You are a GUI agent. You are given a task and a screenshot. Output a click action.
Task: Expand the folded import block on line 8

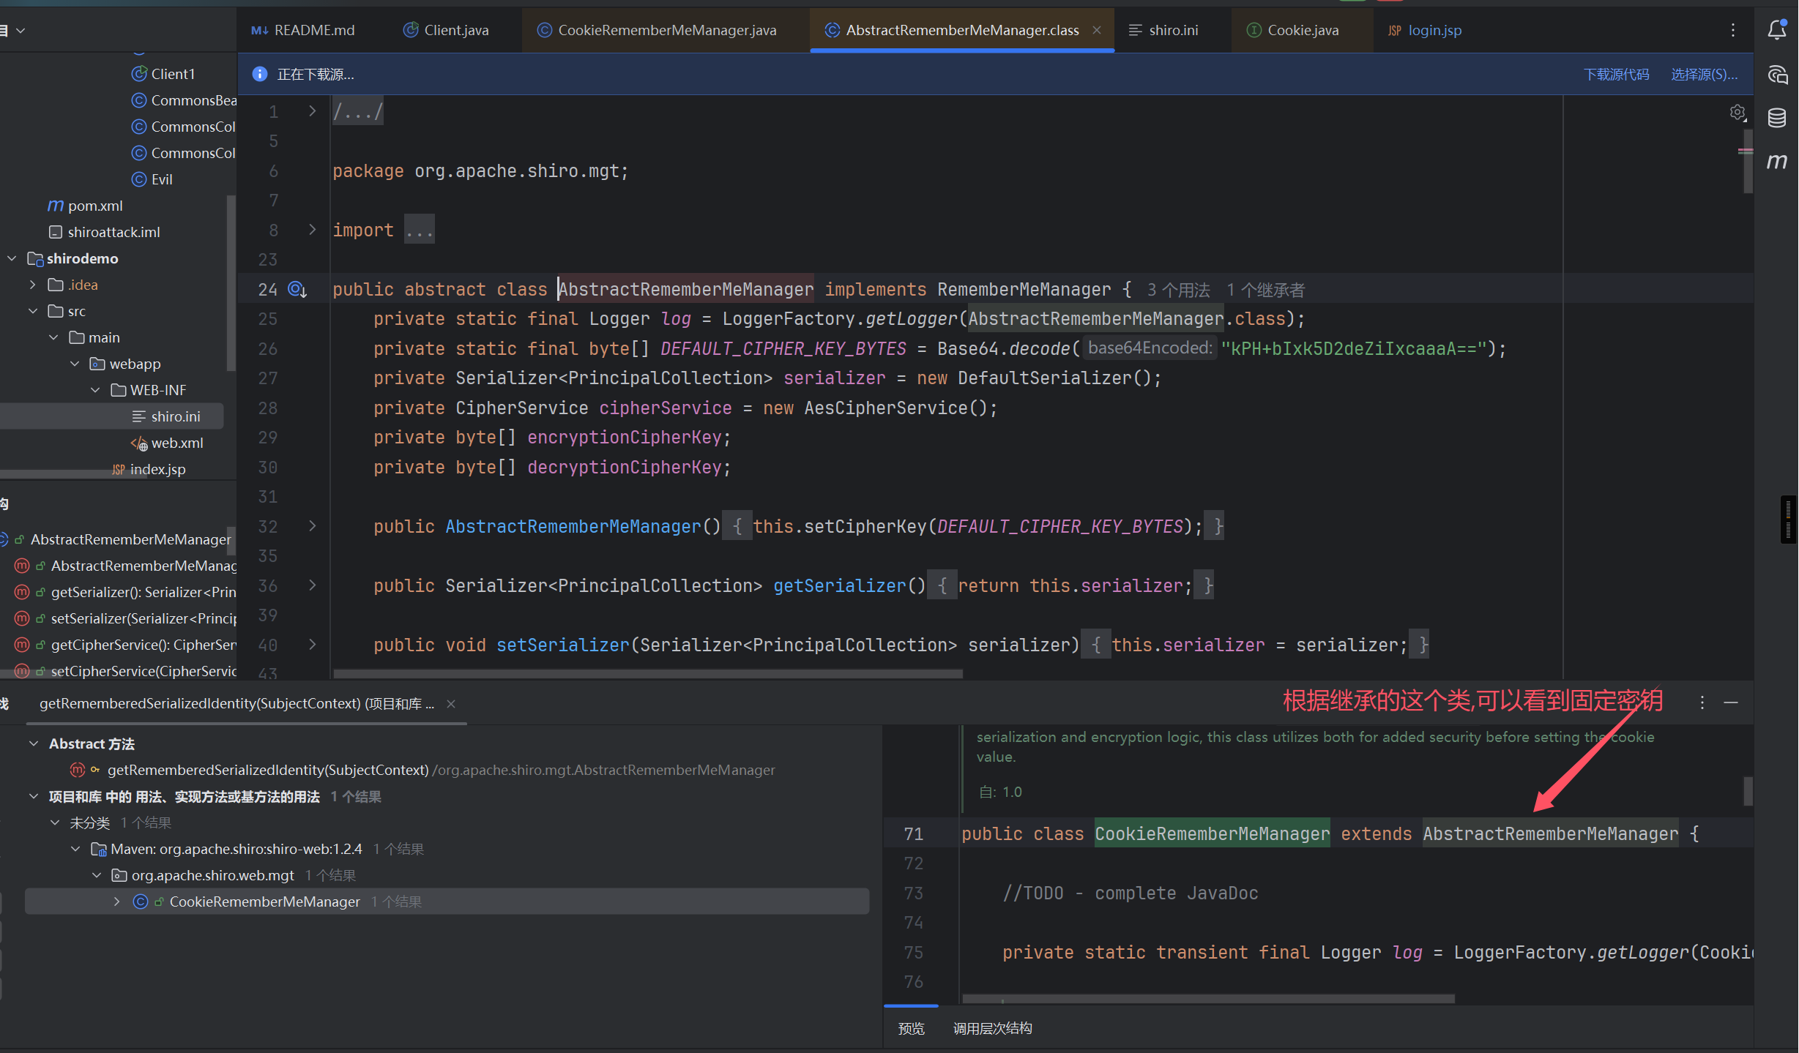point(313,230)
